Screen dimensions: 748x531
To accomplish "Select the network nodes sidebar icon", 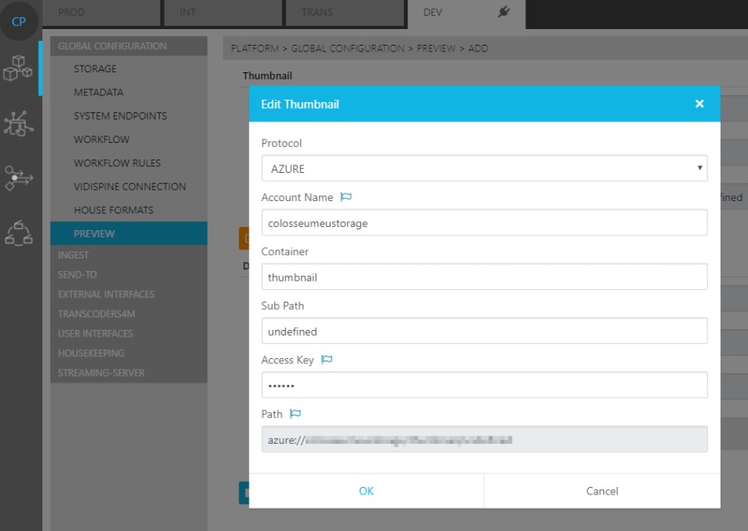I will [18, 123].
